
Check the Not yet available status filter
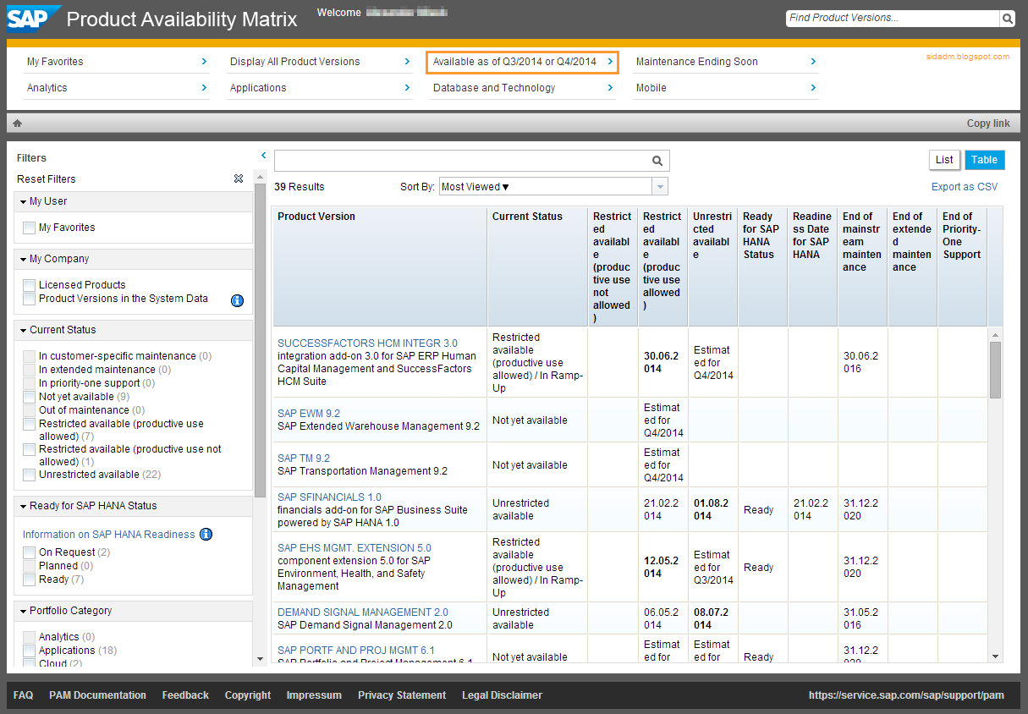coord(29,396)
